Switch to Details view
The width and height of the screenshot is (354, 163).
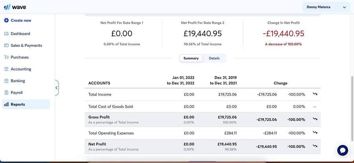coord(214,58)
